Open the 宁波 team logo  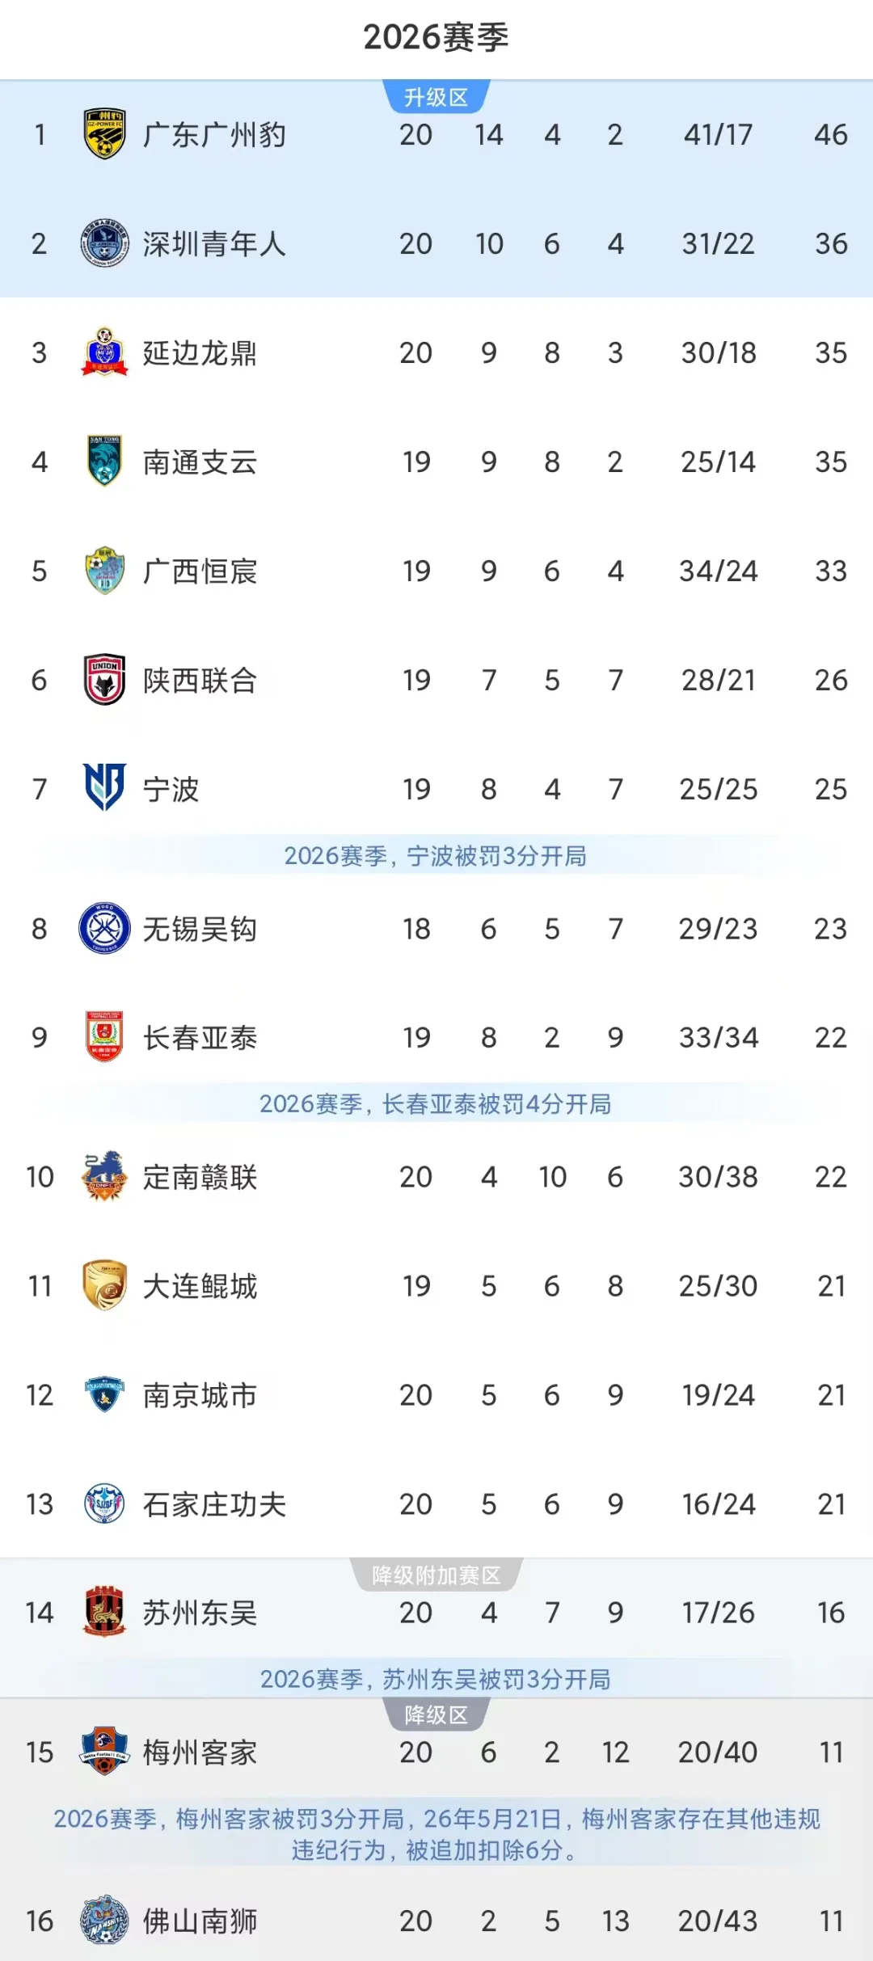104,788
